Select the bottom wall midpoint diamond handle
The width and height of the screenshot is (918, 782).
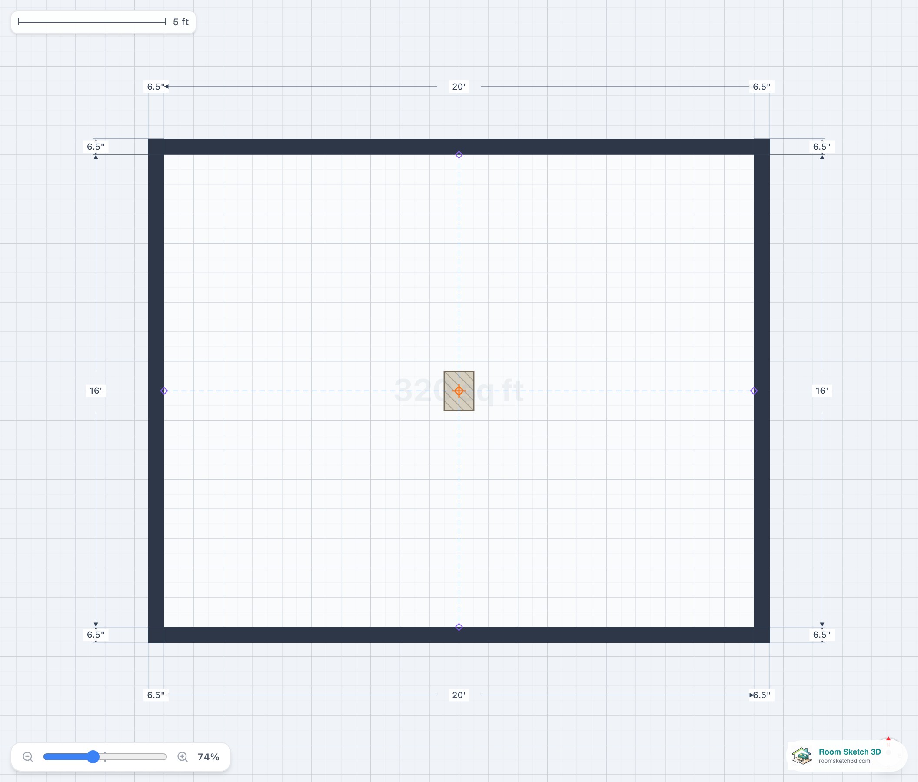click(459, 627)
